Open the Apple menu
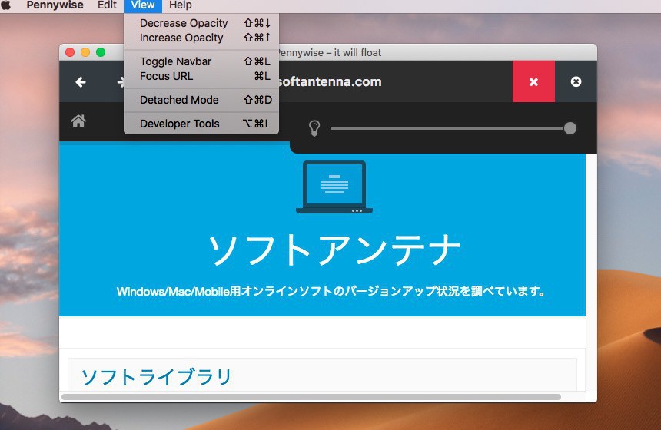 (6, 5)
